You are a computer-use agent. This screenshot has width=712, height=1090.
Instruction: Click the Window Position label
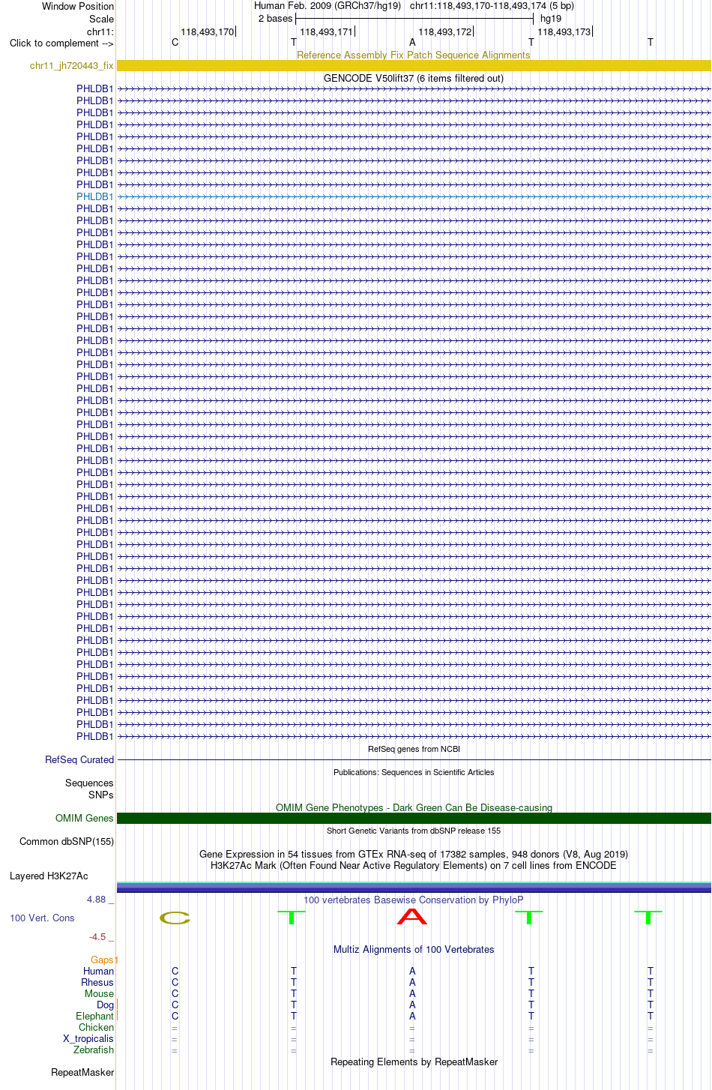78,6
